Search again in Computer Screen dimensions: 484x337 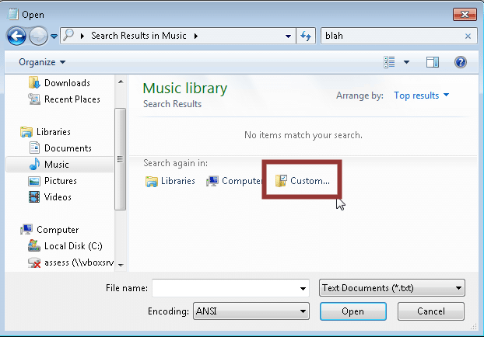click(x=233, y=181)
